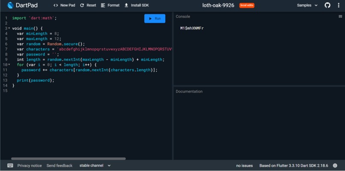The width and height of the screenshot is (345, 171).
Task: Clear the console with the panel icon
Action: (340, 17)
